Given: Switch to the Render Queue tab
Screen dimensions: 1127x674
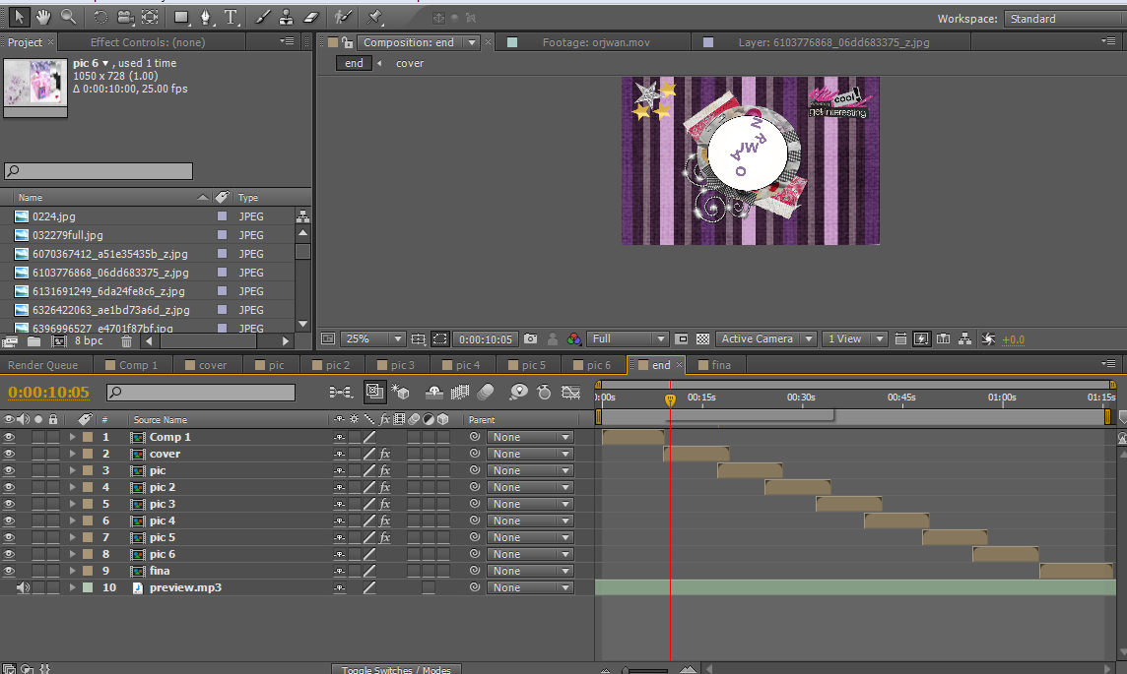Looking at the screenshot, I should point(43,365).
